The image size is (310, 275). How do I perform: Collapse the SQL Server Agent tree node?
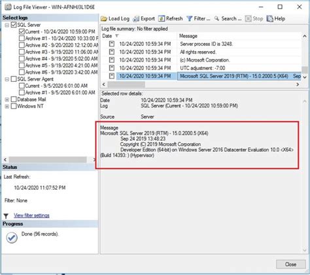coord(7,79)
